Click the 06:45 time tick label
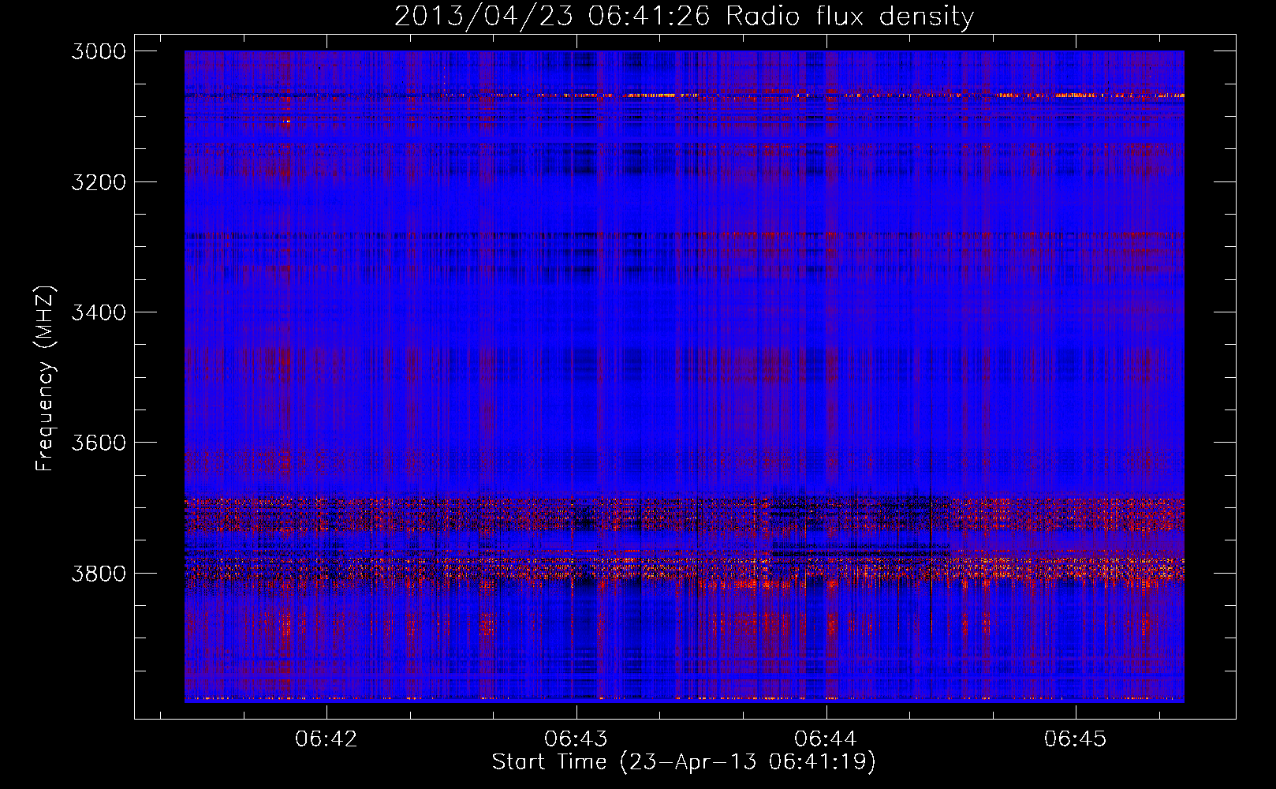The image size is (1276, 789). coord(1076,739)
